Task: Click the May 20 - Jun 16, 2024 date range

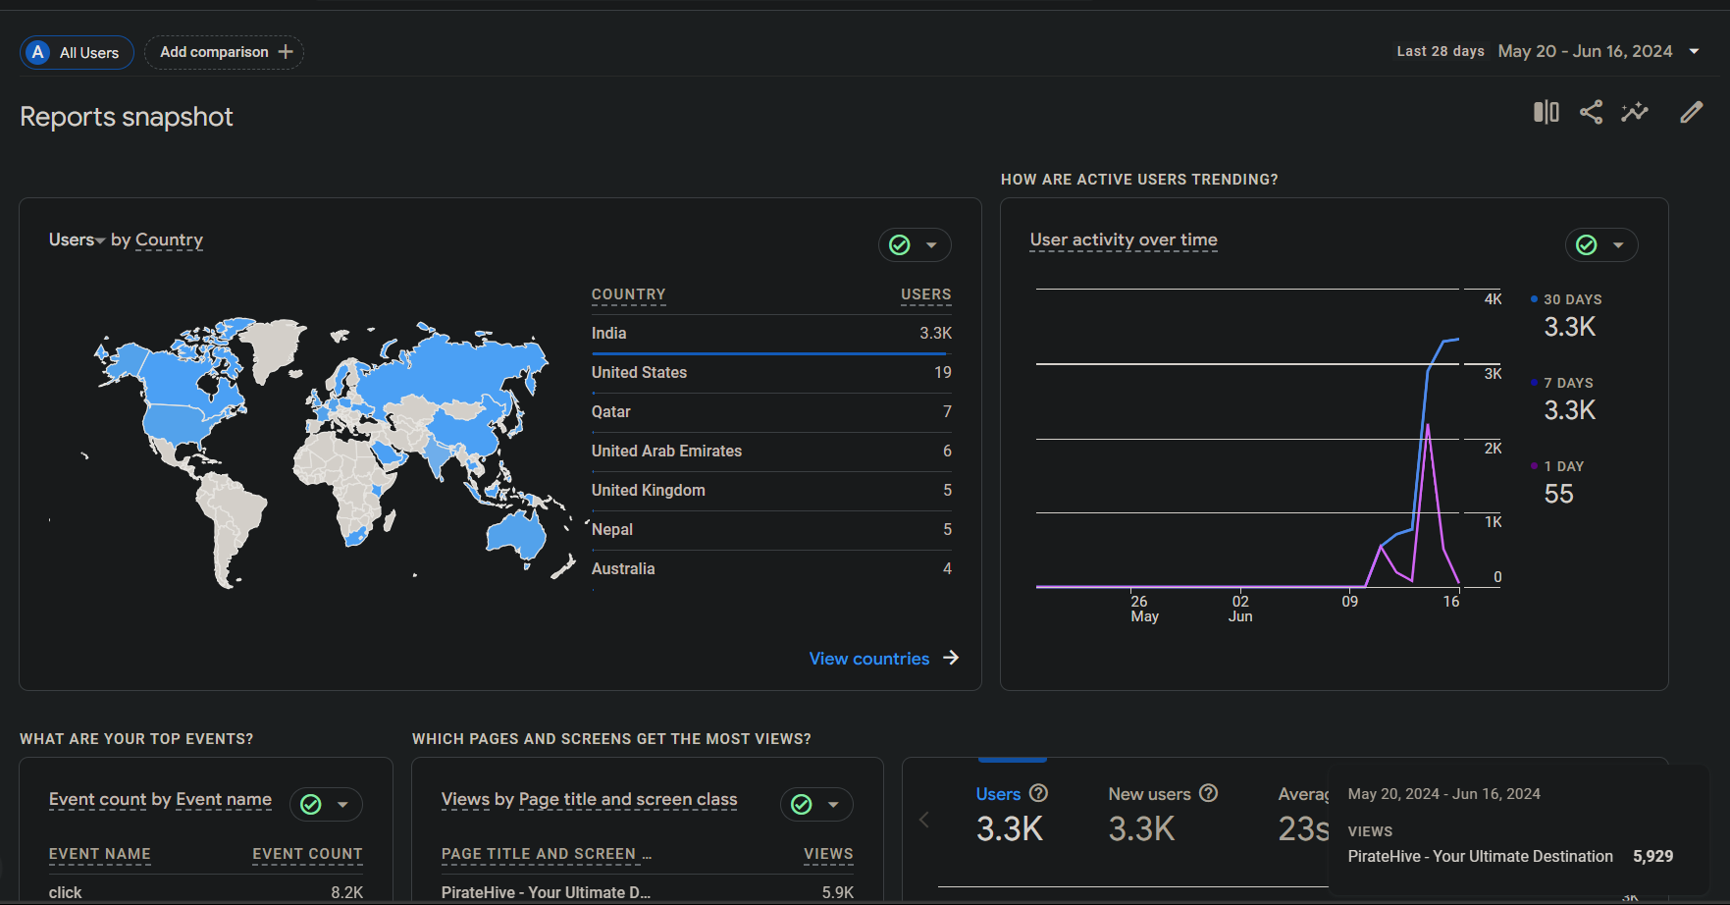Action: click(x=1585, y=51)
